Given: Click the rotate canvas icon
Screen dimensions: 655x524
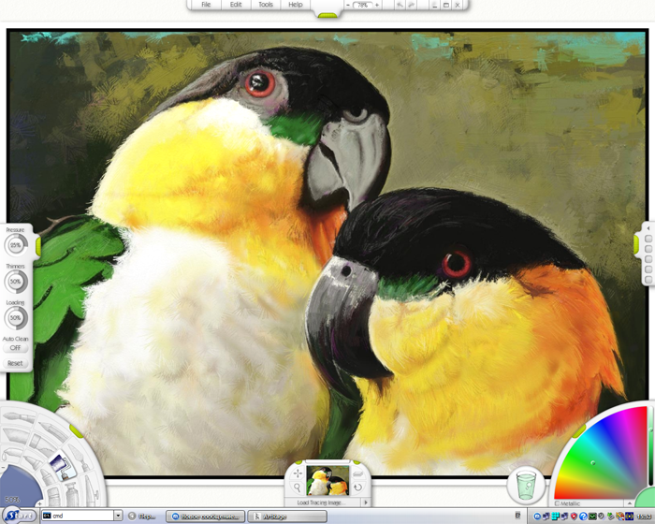Looking at the screenshot, I should (358, 488).
